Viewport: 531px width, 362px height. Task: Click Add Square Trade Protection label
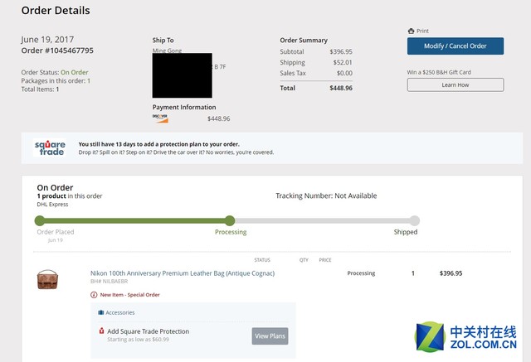[148, 331]
